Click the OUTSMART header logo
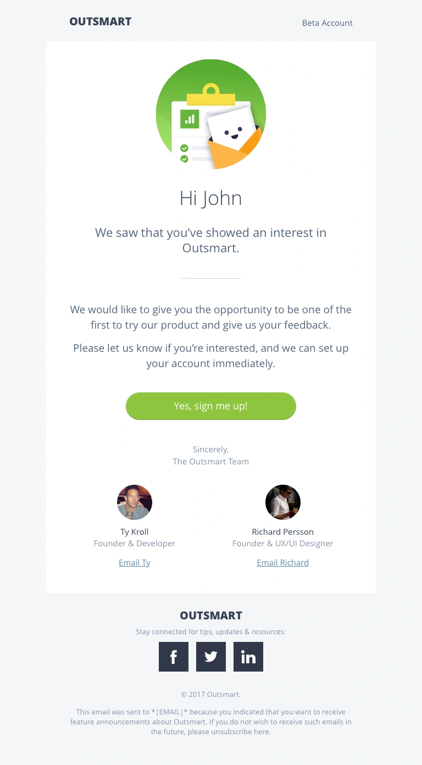 click(100, 21)
